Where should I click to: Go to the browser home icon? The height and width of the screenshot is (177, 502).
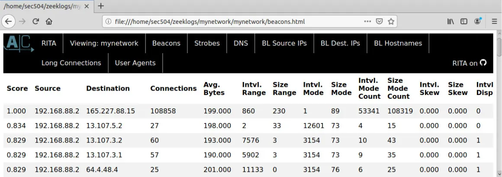(x=49, y=22)
